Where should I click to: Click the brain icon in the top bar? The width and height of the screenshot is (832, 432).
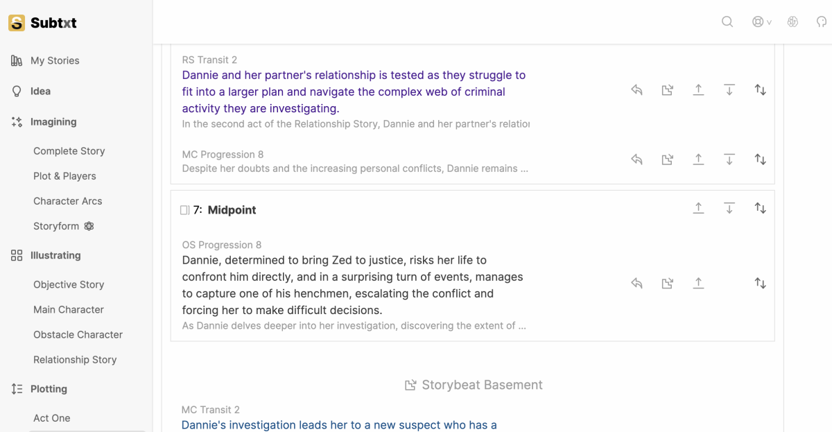tap(792, 21)
